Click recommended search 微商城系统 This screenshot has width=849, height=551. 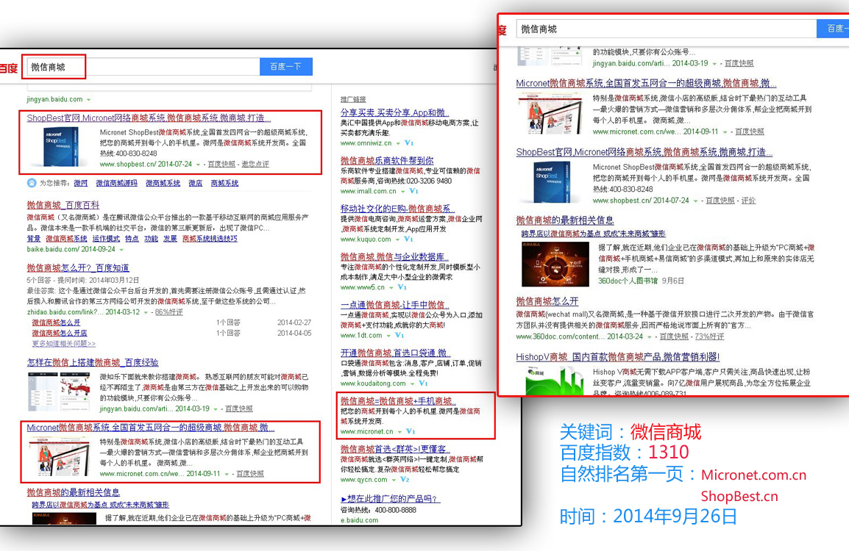click(x=163, y=184)
